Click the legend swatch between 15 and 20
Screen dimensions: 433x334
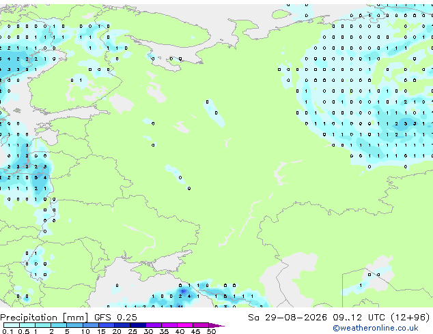[x=106, y=325]
